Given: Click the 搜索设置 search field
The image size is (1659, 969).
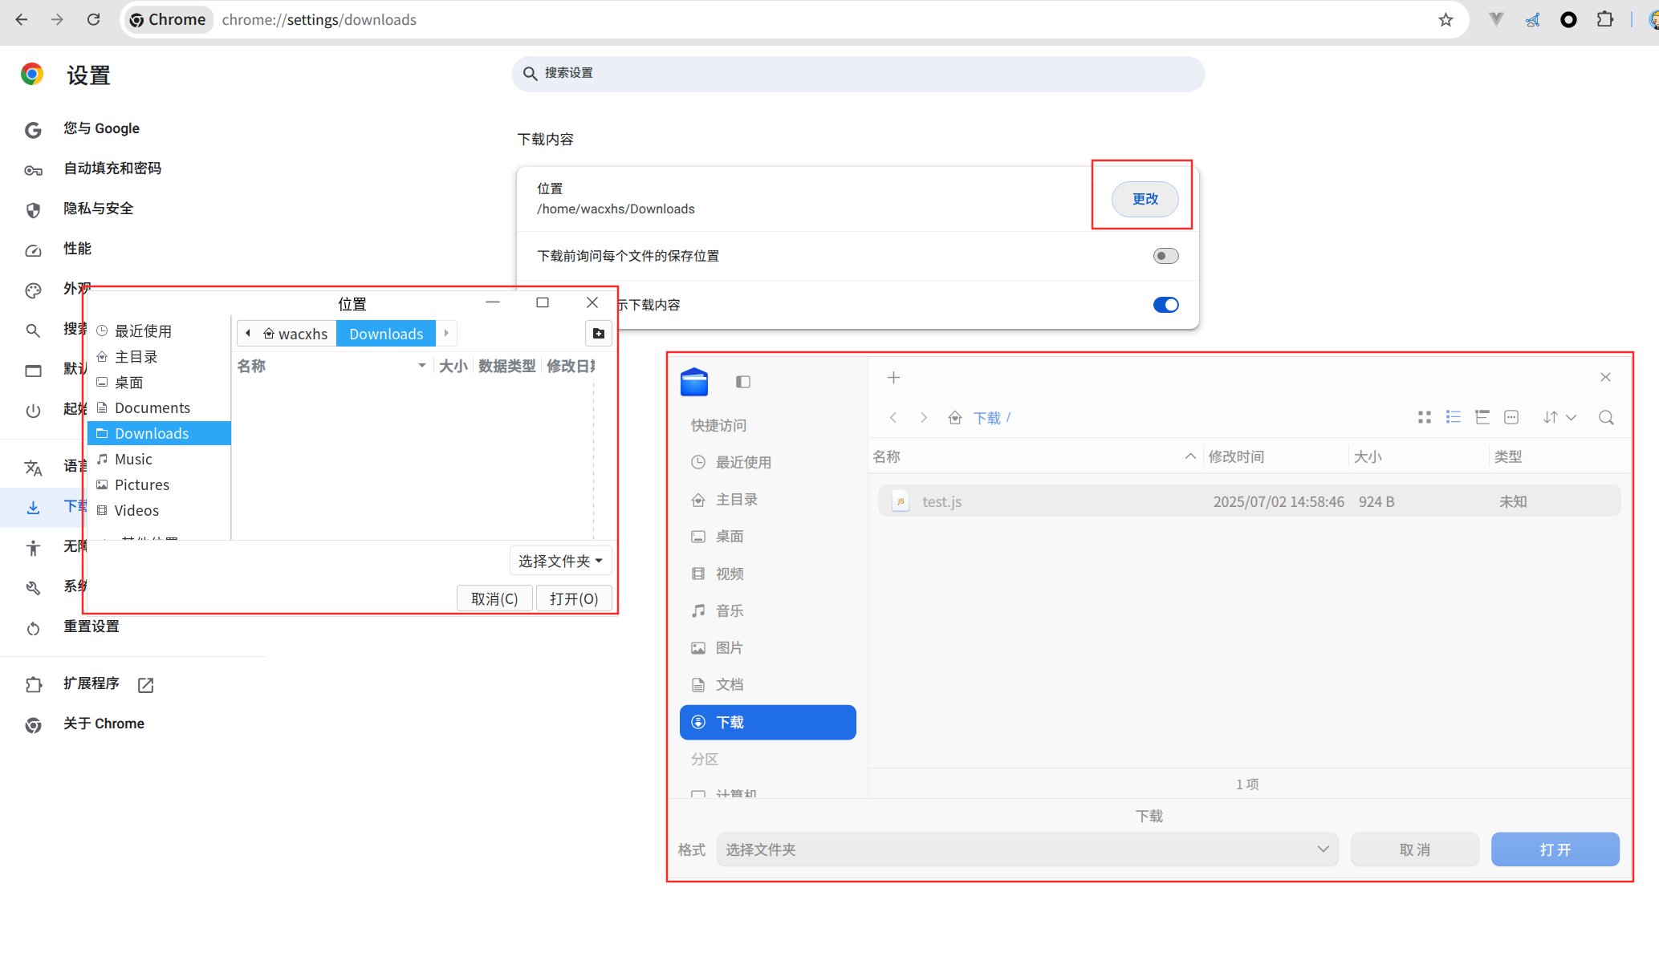Looking at the screenshot, I should point(857,74).
